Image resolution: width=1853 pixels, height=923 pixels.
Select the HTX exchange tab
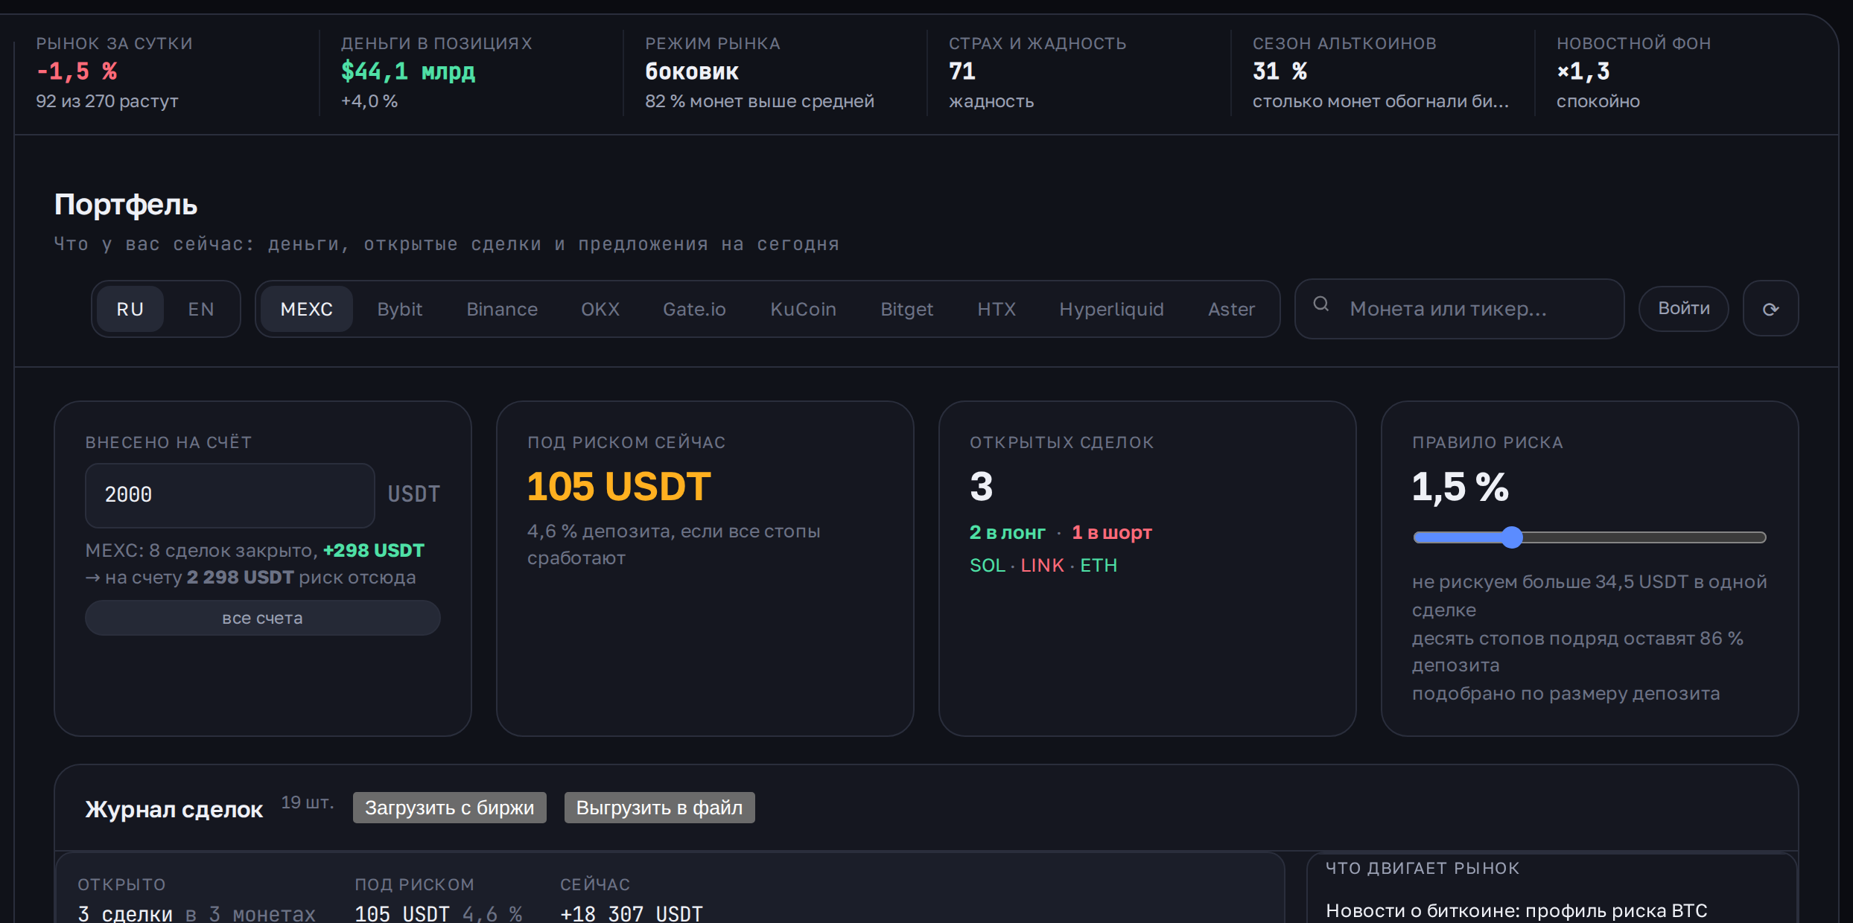997,309
